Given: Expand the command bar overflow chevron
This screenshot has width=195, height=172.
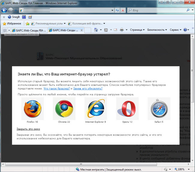Looking at the screenshot, I should pyautogui.click(x=193, y=28).
